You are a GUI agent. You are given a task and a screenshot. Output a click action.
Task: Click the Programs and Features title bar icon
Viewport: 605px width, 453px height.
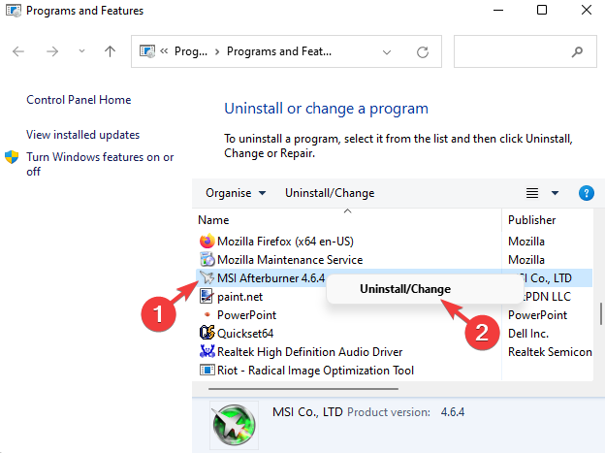coord(14,11)
